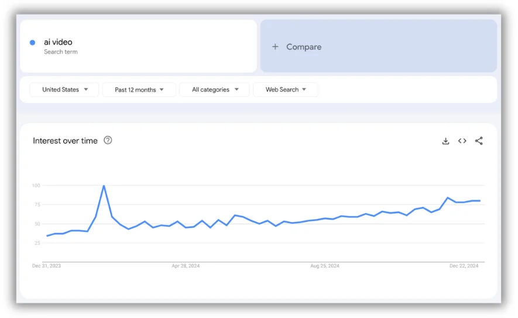Click the Aug 25, 2024 date label

pyautogui.click(x=325, y=266)
